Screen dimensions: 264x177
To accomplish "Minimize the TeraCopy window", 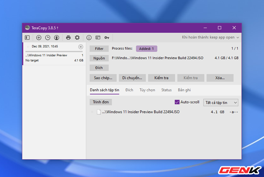I will pos(205,28).
